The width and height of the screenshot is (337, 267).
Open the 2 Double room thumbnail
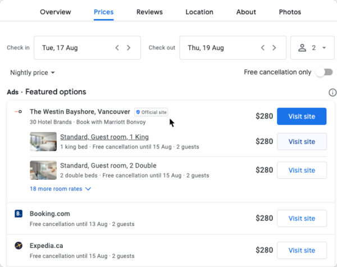pos(43,170)
